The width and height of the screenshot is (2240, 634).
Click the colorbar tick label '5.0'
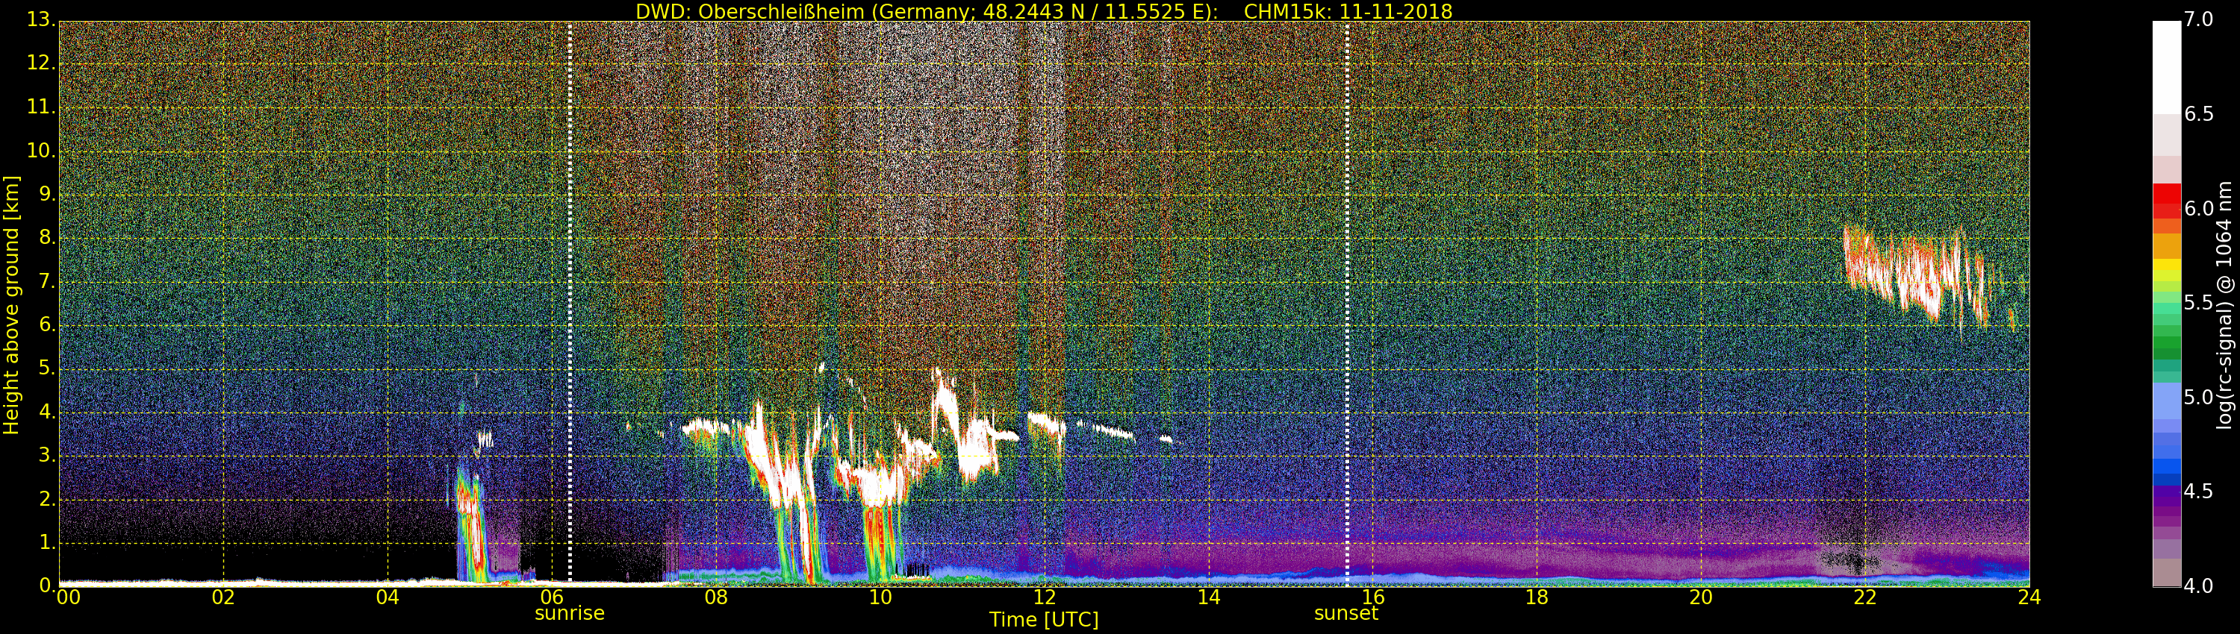point(2198,398)
